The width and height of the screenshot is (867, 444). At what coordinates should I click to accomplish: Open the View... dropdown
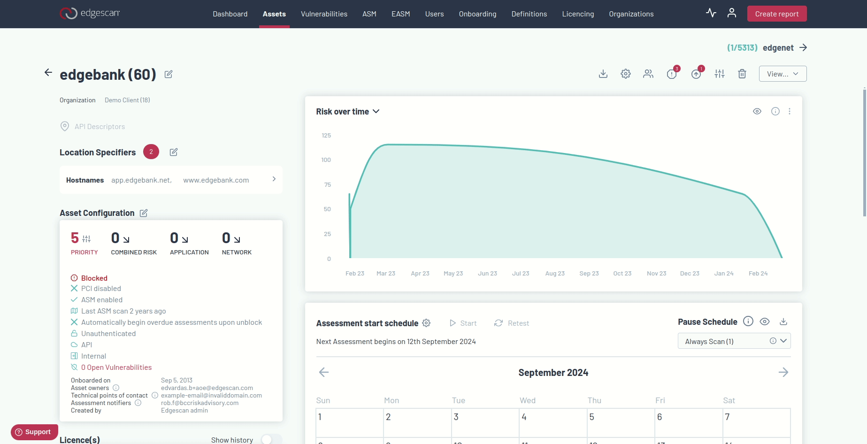[783, 74]
